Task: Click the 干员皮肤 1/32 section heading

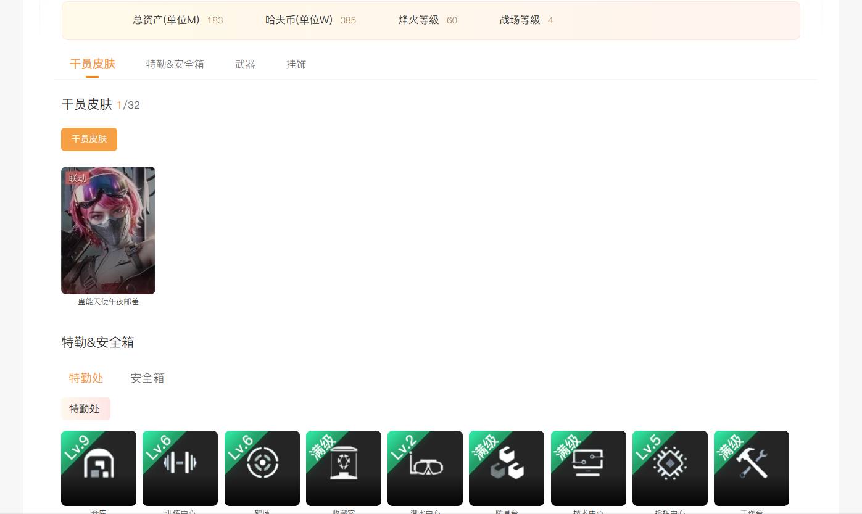Action: (x=101, y=104)
